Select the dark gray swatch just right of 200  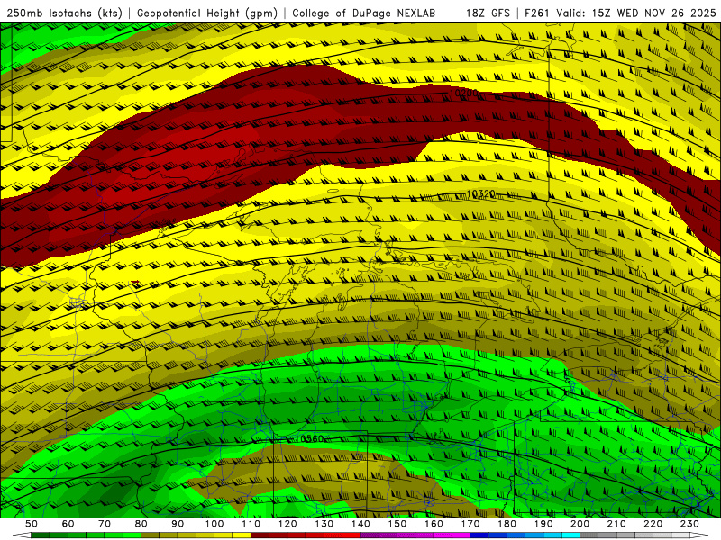(589, 535)
